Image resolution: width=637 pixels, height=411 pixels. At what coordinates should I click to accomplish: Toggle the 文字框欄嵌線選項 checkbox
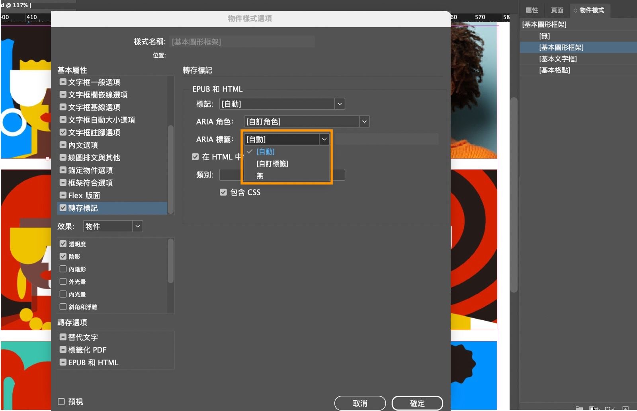(63, 95)
